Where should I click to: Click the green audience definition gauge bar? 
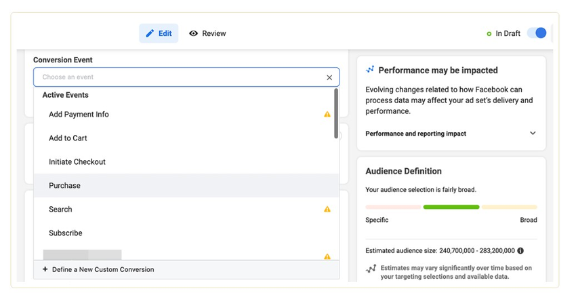451,207
